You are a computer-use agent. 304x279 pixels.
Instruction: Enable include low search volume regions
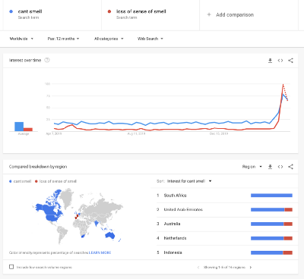[x=11, y=267]
